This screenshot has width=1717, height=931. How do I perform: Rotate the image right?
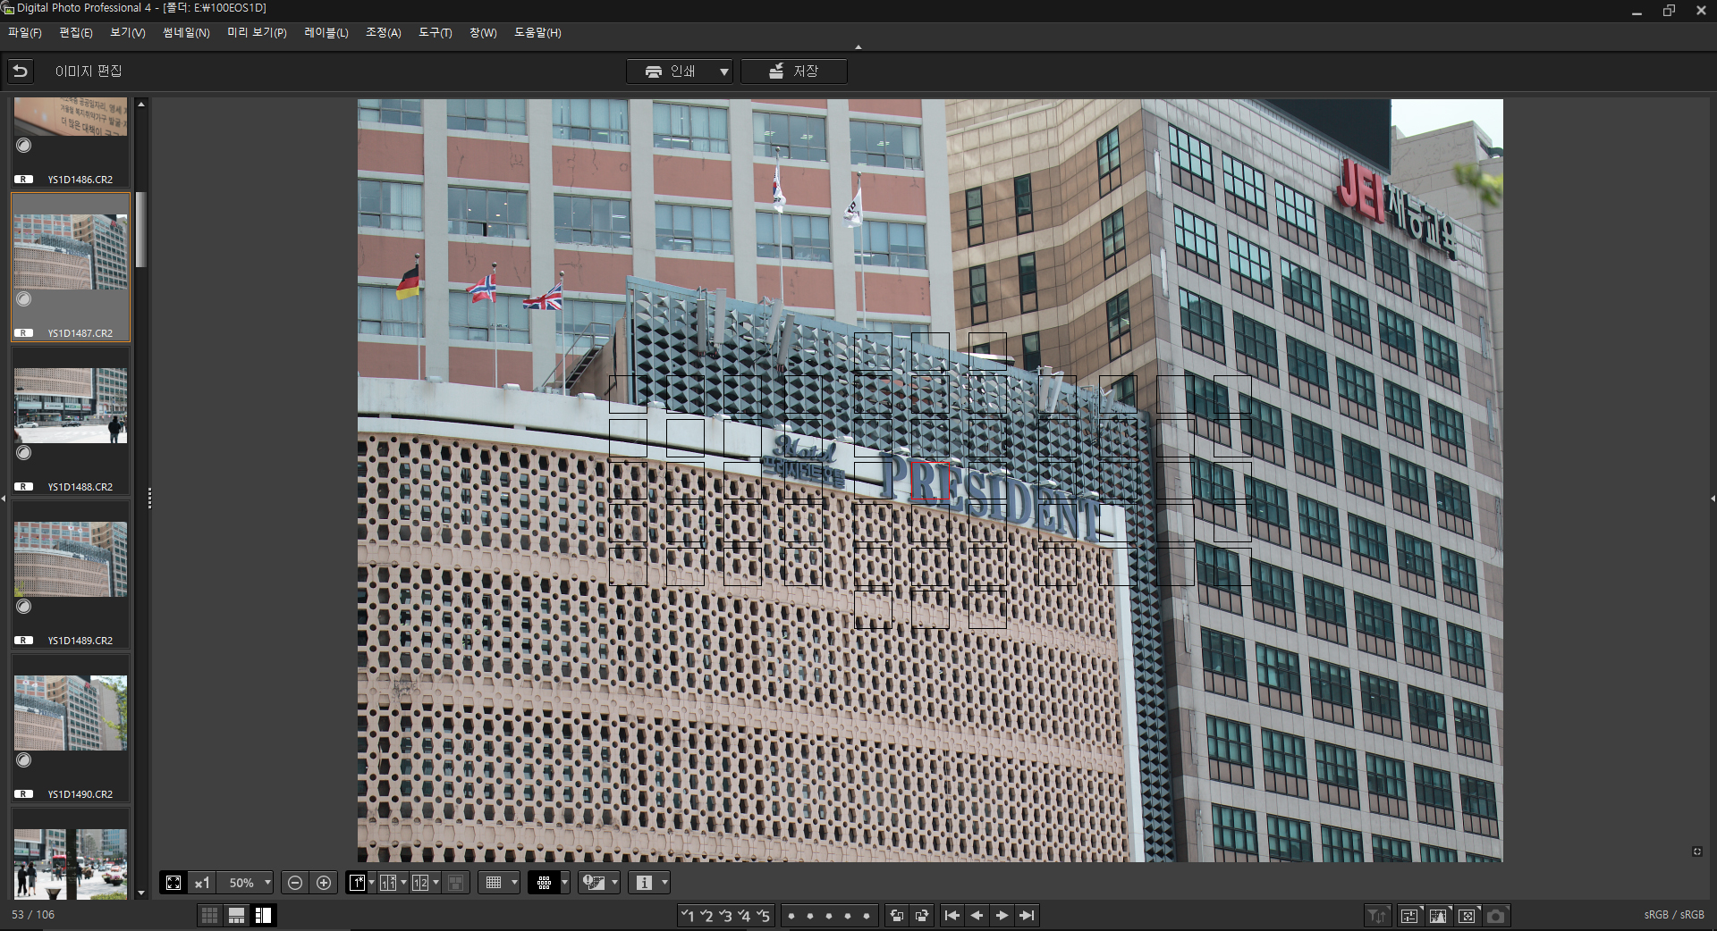922,915
